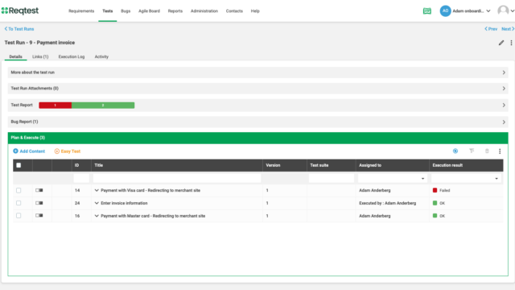Viewport: 515px width, 290px height.
Task: Go to the Prev test run
Action: [x=491, y=29]
